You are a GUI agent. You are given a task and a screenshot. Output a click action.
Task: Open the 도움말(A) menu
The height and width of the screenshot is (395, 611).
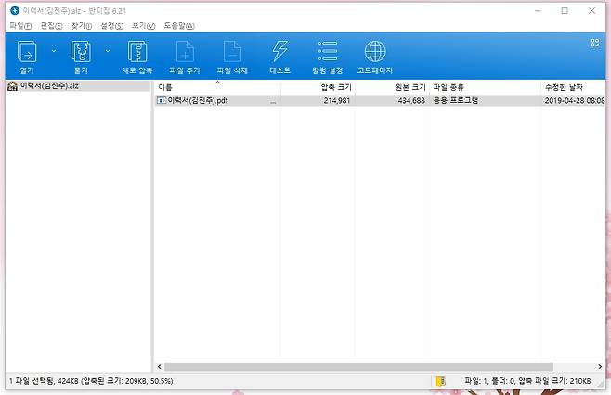tap(179, 26)
